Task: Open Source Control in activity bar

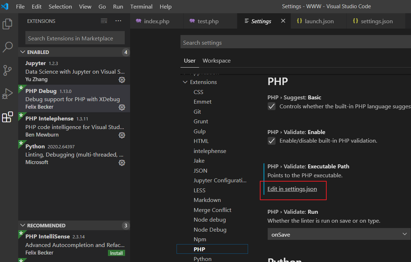Action: [x=8, y=70]
